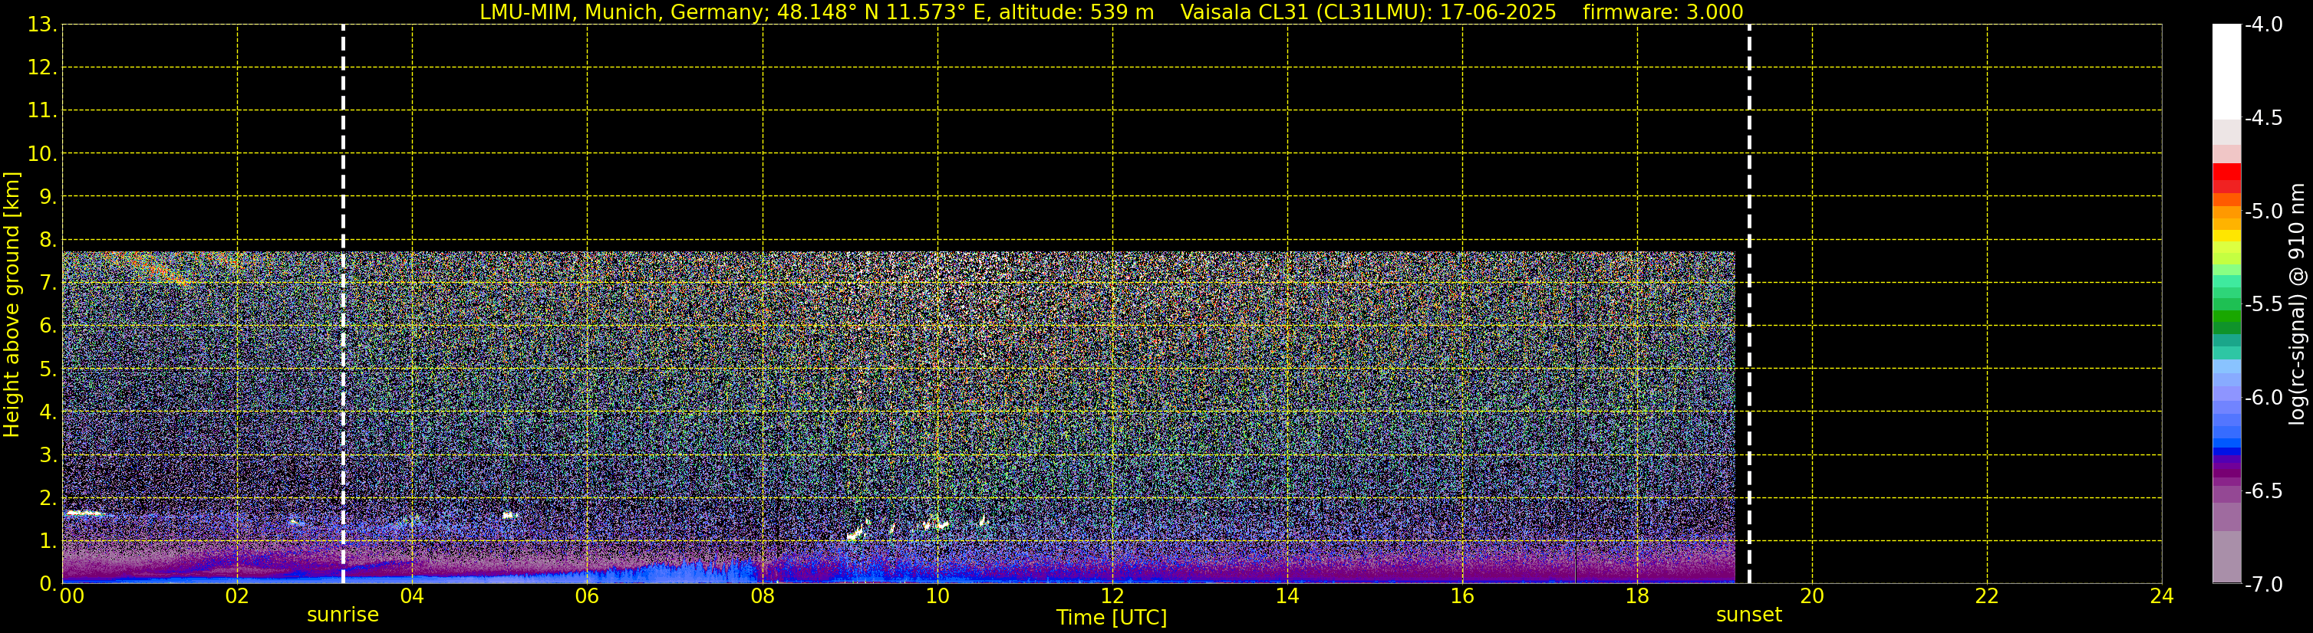
Task: Click the '-4.0' colorbar tick label
Action: click(x=2264, y=25)
